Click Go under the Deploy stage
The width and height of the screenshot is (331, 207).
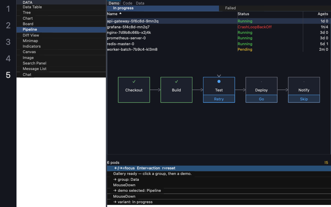(261, 99)
